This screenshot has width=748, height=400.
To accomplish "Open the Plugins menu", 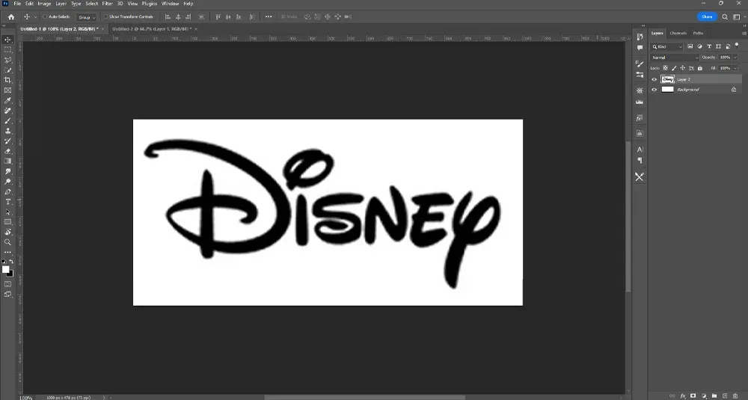I will pos(150,3).
